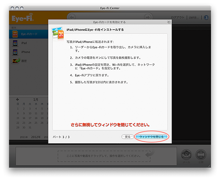Select calendar day 31
Viewport: 220px width, 180px height.
point(30,128)
